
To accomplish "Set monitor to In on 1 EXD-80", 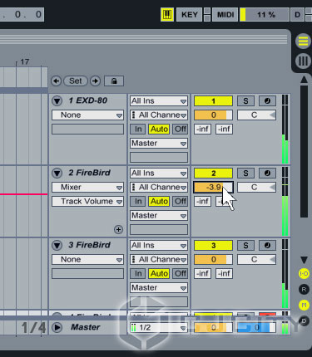I will coord(138,130).
